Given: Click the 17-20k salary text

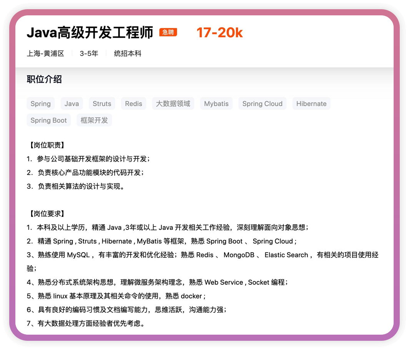Looking at the screenshot, I should tap(219, 33).
